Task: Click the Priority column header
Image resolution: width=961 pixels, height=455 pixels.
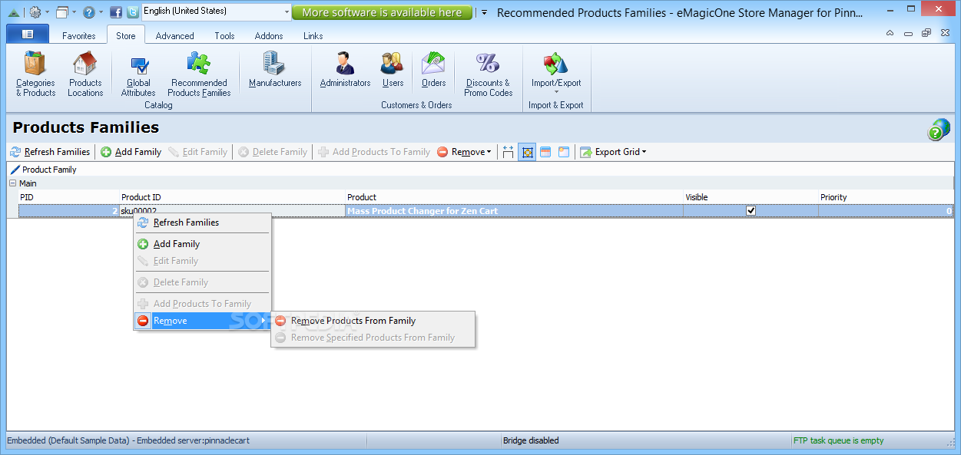Action: click(x=886, y=197)
